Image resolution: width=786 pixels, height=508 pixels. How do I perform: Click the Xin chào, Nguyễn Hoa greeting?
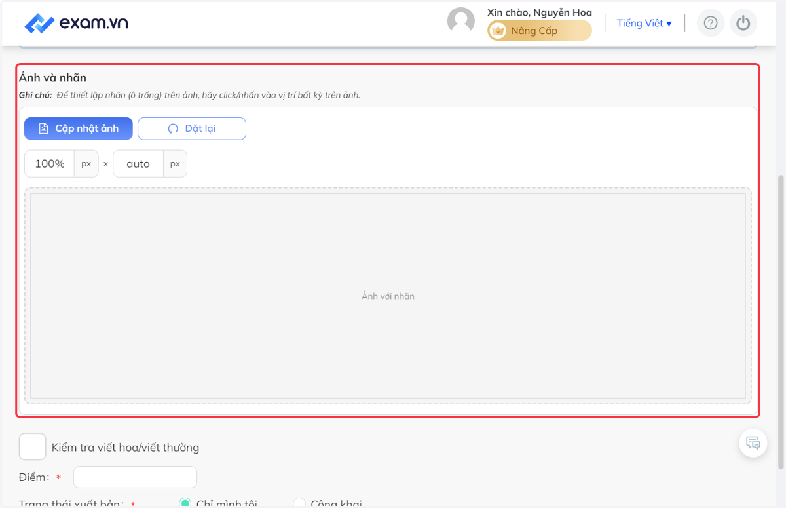540,12
